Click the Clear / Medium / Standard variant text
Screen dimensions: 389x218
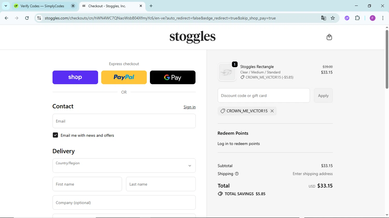click(x=260, y=72)
